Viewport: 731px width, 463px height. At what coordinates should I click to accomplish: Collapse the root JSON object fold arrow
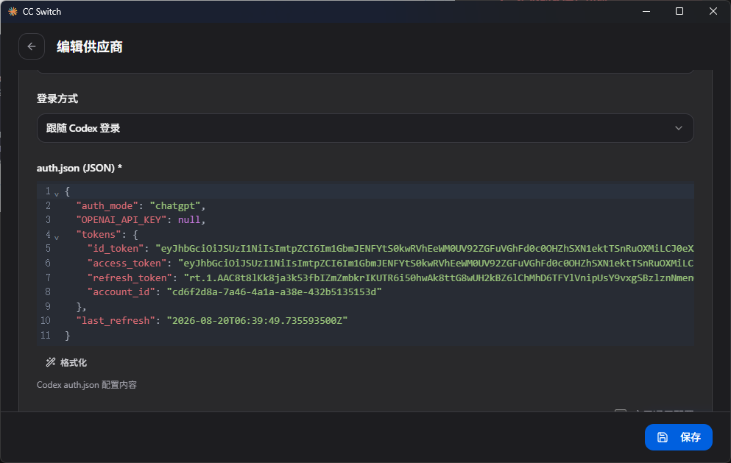point(57,194)
